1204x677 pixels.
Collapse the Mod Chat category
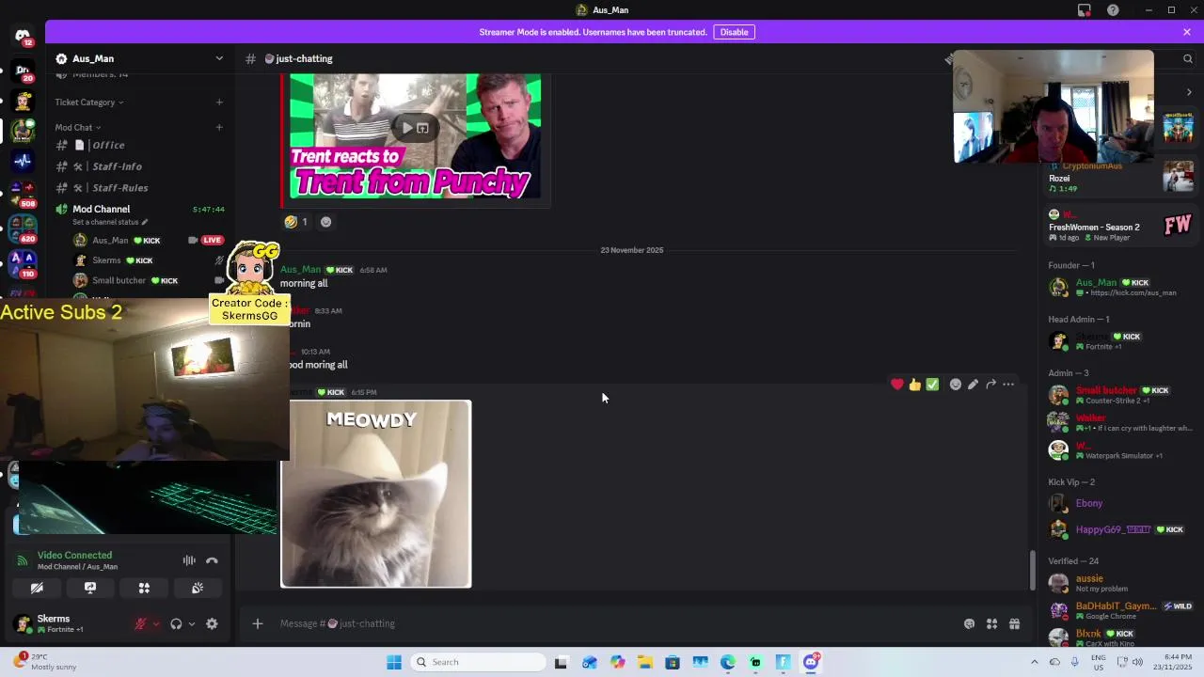[77, 128]
